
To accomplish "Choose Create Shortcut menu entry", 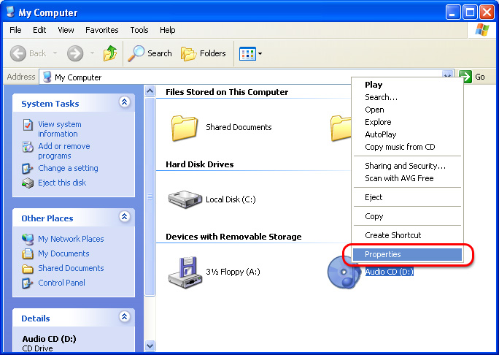I will tap(407, 235).
